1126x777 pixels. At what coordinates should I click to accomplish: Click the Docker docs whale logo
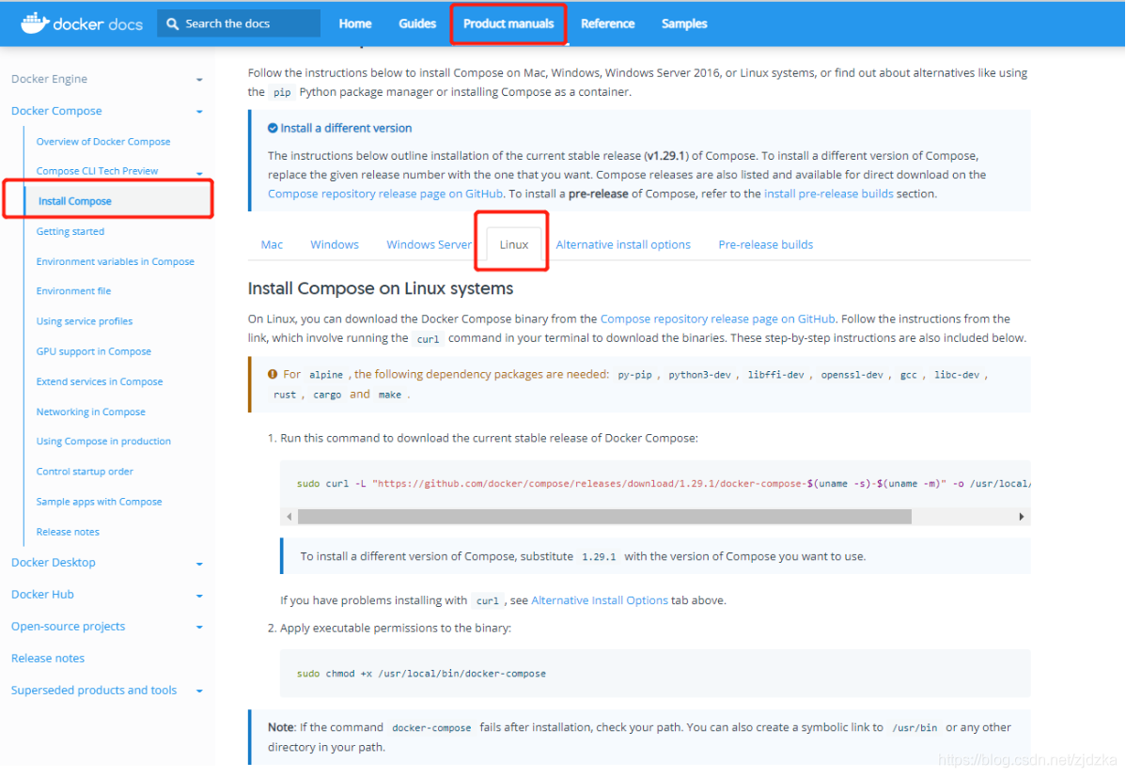point(35,23)
